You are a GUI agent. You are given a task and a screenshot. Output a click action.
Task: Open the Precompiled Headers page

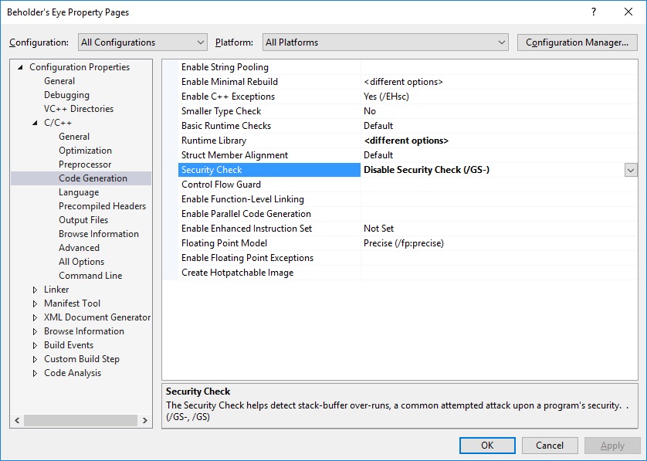(103, 206)
